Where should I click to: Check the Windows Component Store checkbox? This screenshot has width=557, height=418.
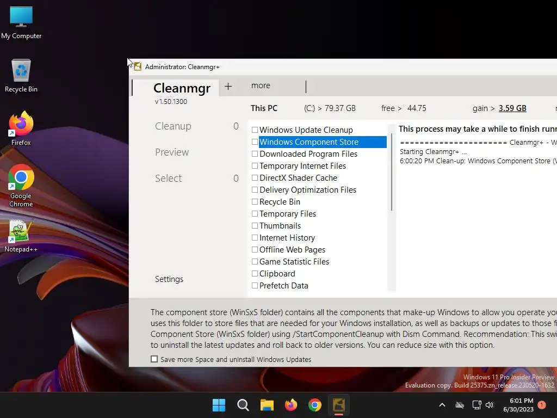255,142
